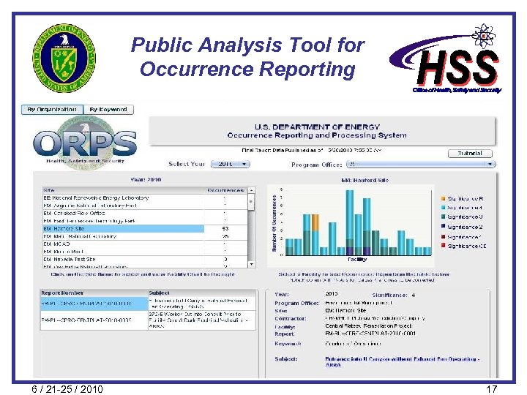527x395 pixels.
Task: Click the Site column header
Action: pyautogui.click(x=124, y=190)
